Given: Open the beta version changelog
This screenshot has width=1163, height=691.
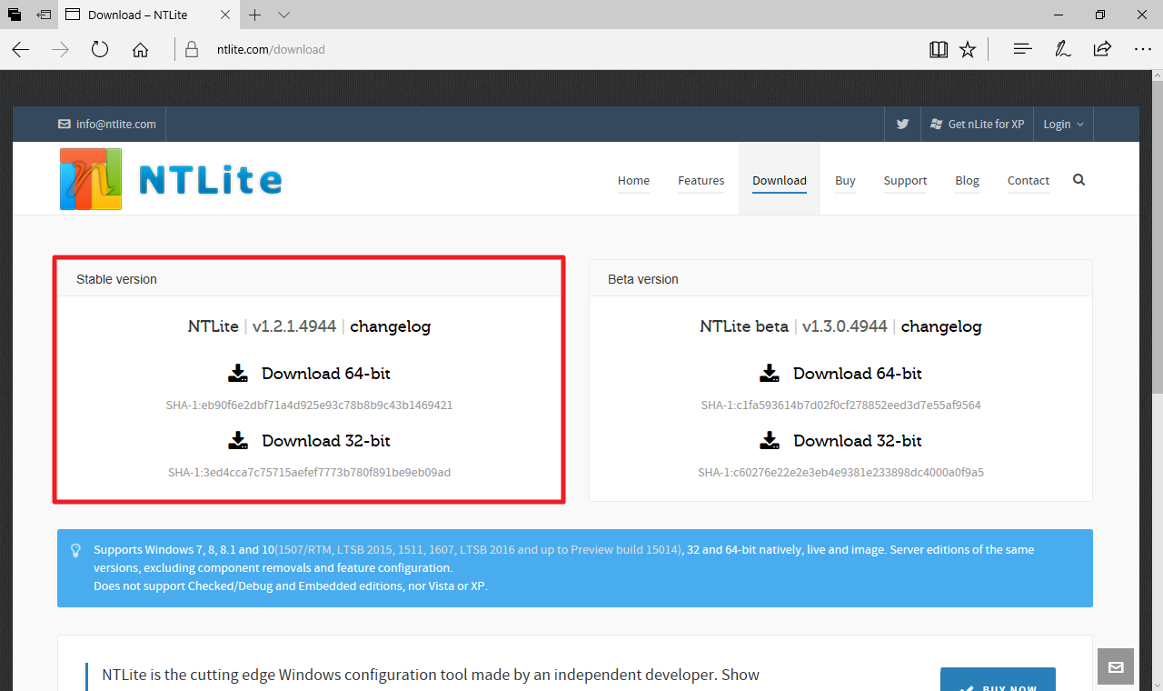Looking at the screenshot, I should [x=941, y=326].
